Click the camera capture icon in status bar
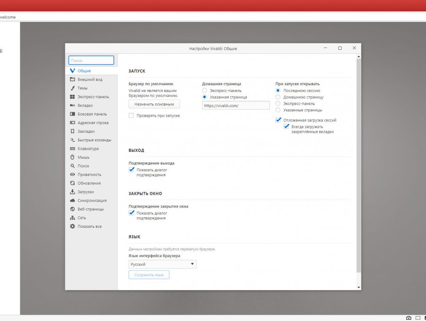Screen dimensions: 426x321 409,318
